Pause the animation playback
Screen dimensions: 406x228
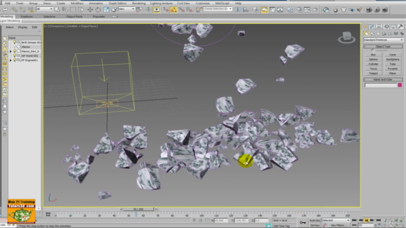pos(367,220)
